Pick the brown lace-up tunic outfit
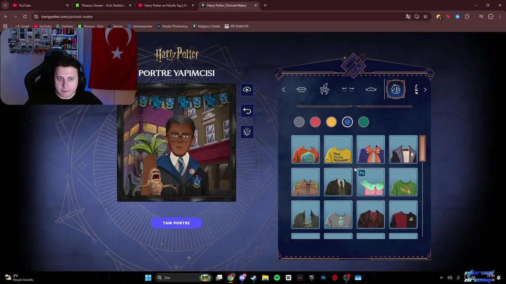The width and height of the screenshot is (506, 284). tap(306, 182)
